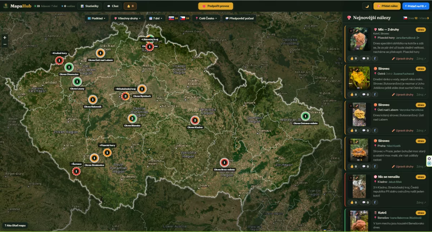Click Upravit druhy on Ústí nad Labem post
The width and height of the screenshot is (432, 232).
(x=402, y=131)
